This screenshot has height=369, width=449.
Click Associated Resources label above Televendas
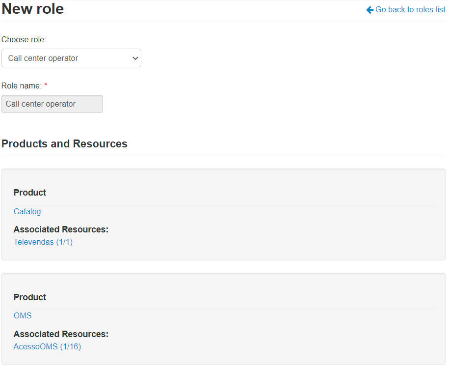pos(61,229)
